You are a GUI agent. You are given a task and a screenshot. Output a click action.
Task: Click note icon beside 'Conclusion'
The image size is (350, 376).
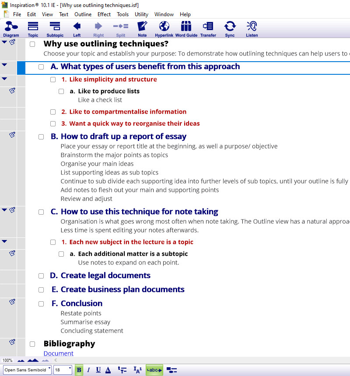[12, 302]
